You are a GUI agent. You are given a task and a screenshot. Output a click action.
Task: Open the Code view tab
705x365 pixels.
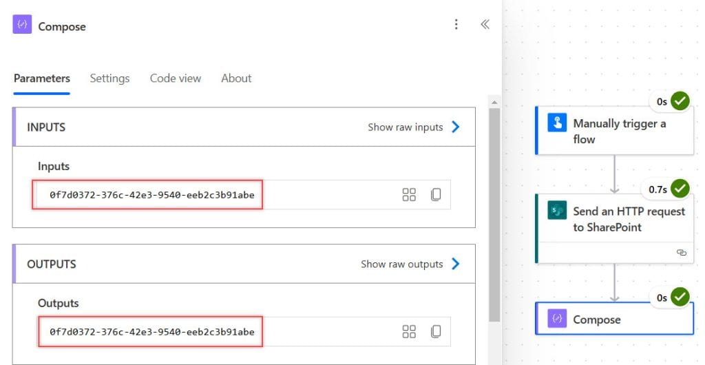point(176,79)
